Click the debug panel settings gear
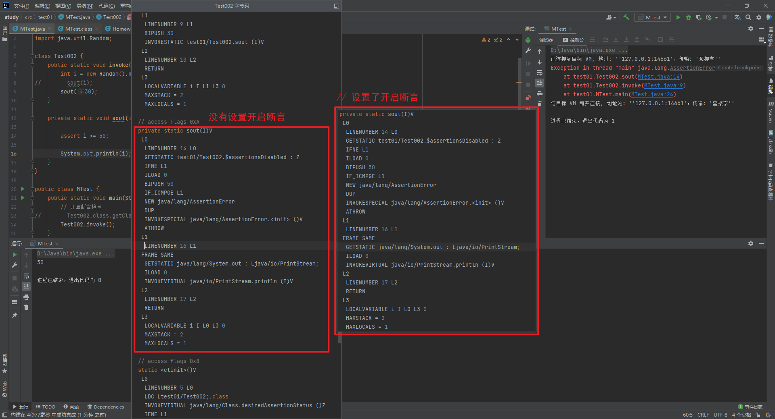Screen dimensions: 775x419 click(751, 29)
